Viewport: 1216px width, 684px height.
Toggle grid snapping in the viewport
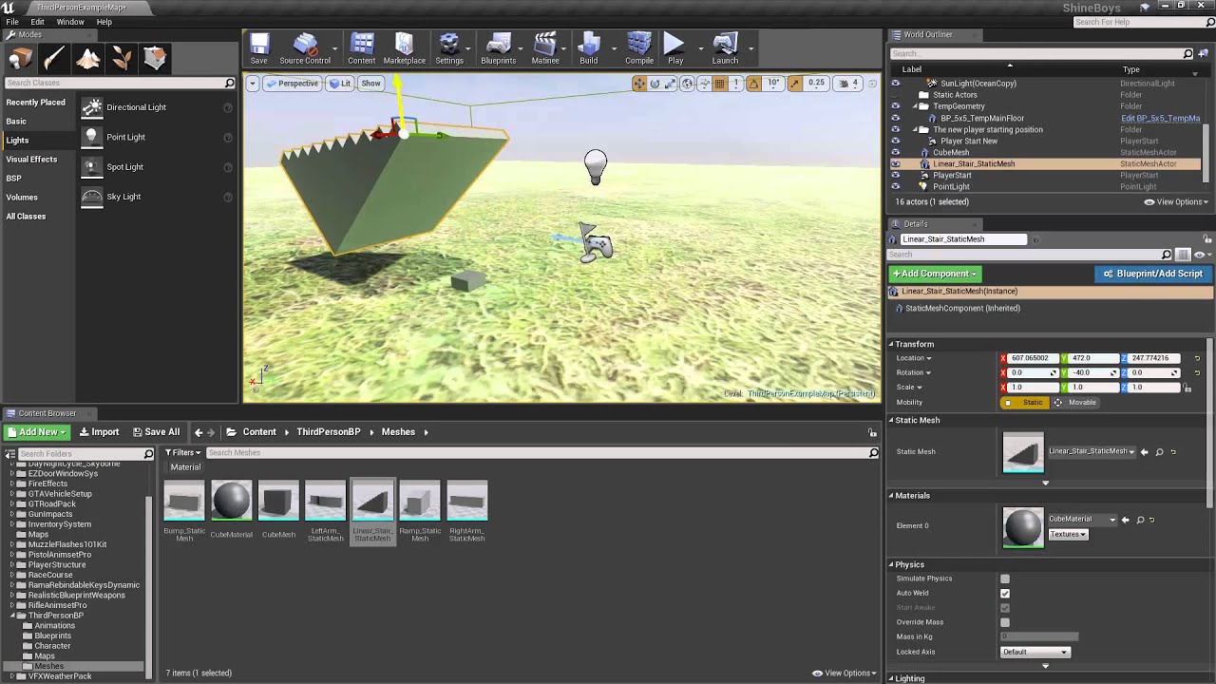coord(719,84)
